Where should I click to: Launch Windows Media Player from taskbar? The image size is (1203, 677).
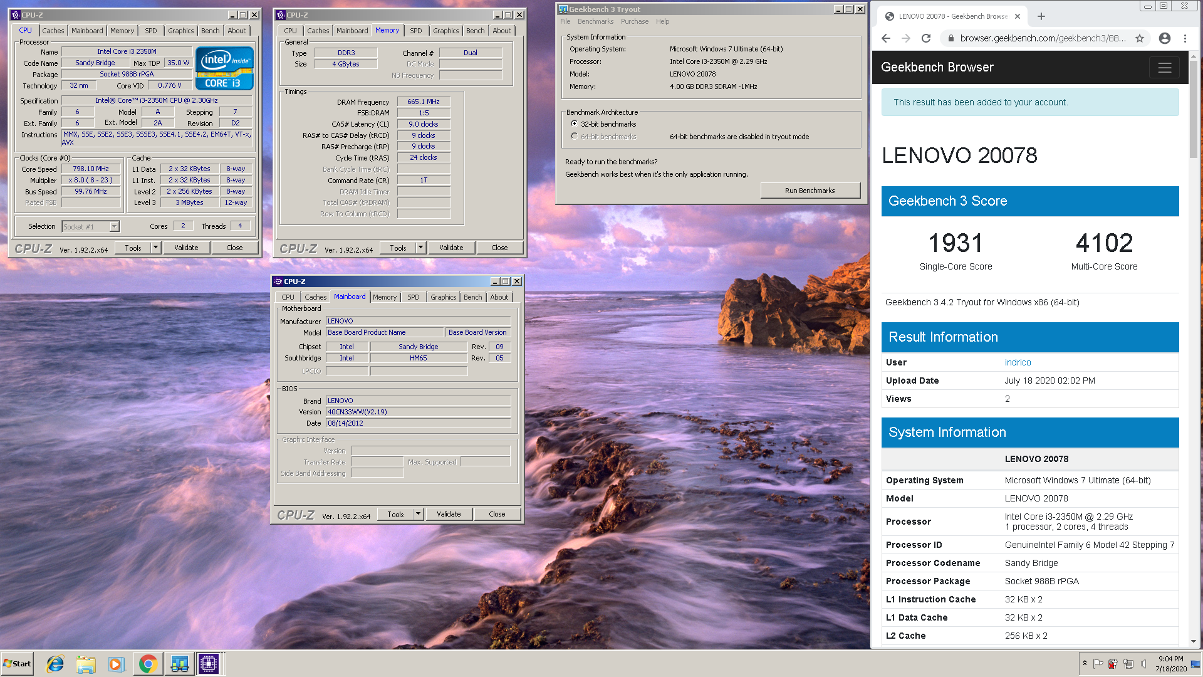coord(116,664)
